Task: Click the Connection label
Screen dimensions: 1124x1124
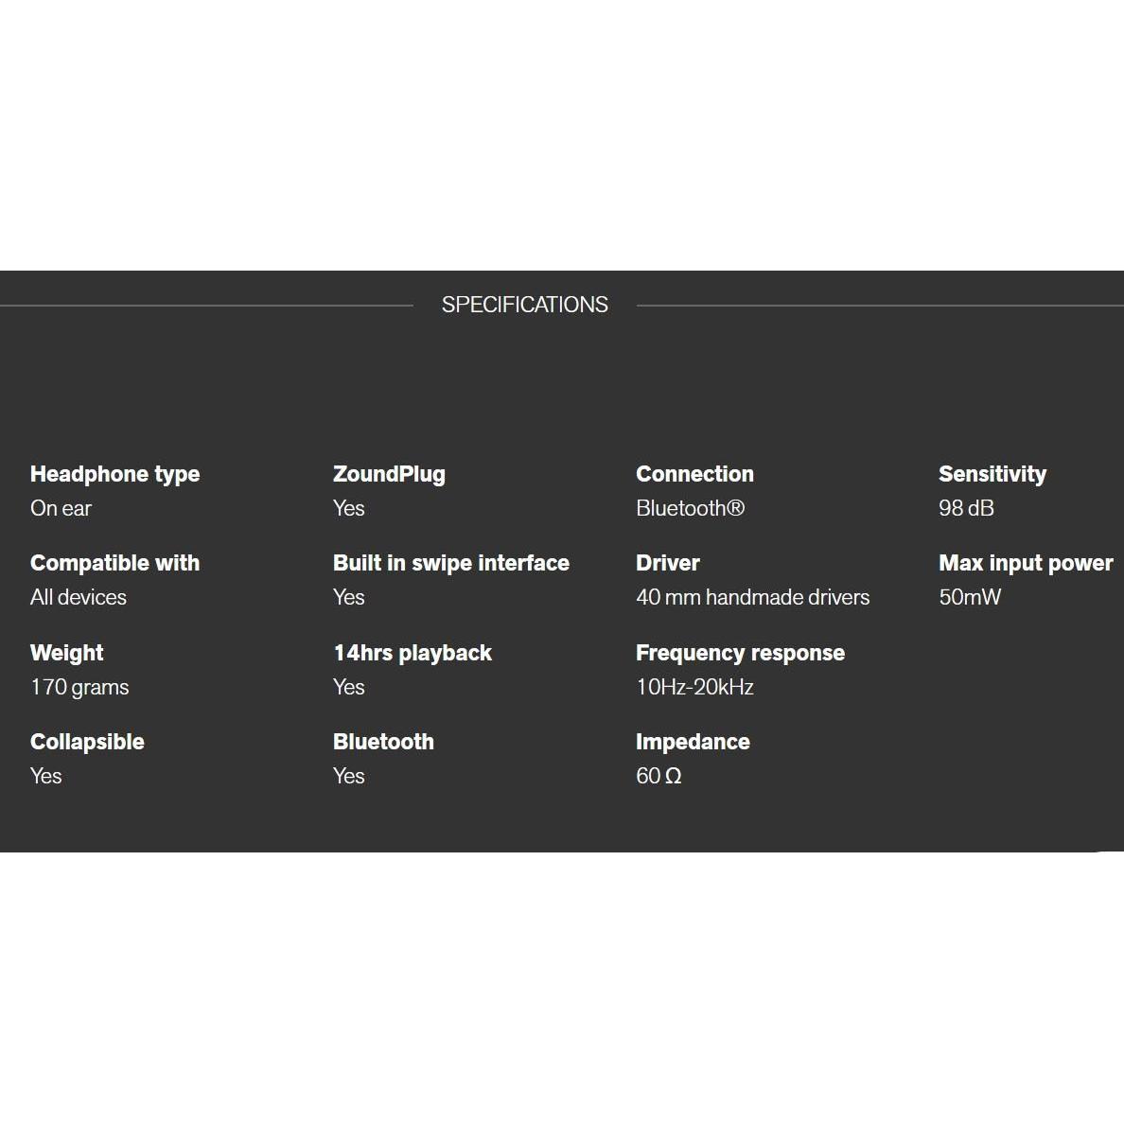Action: coord(694,474)
